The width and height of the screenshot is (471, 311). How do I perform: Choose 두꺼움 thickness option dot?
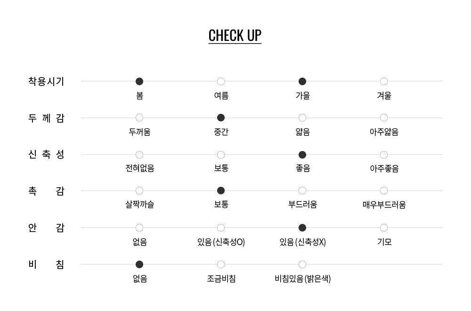(139, 118)
